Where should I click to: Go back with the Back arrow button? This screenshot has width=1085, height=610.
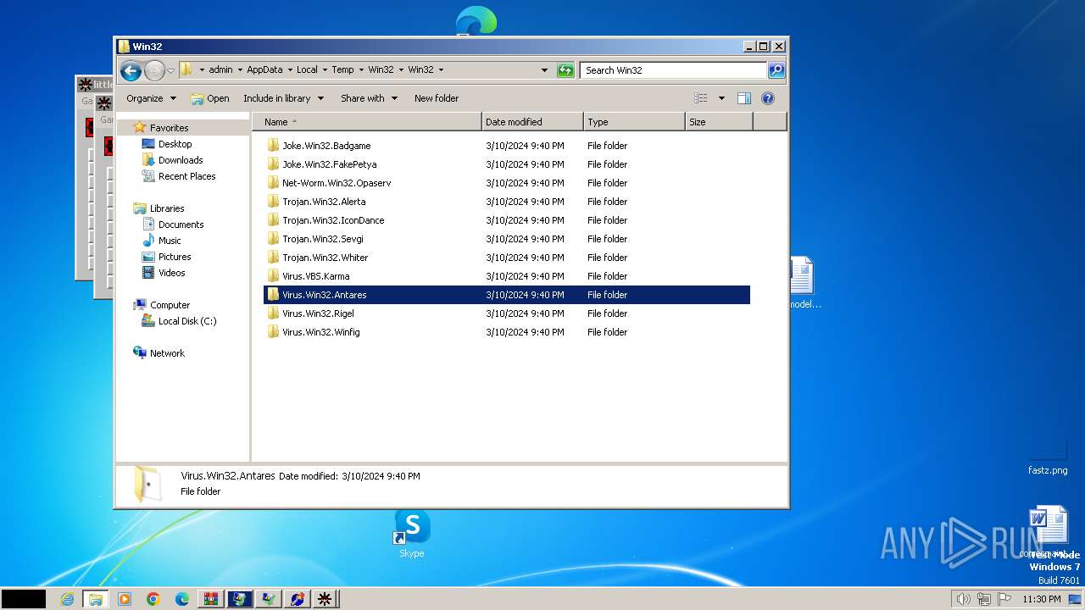click(x=131, y=70)
